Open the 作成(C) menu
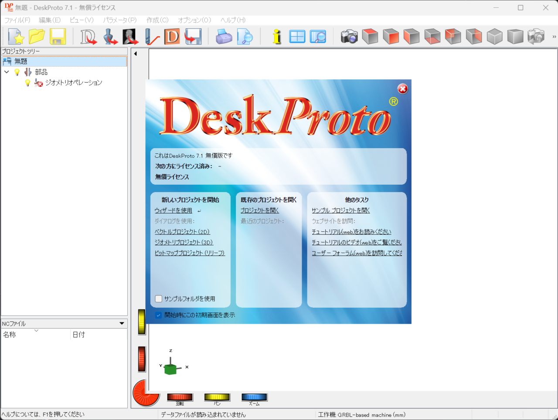558x420 pixels. coord(157,20)
